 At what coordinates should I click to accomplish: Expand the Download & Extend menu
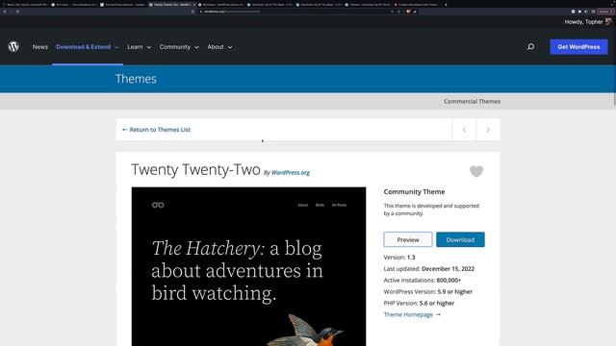pyautogui.click(x=88, y=47)
